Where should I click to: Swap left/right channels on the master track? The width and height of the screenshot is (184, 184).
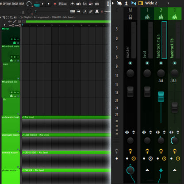[127, 132]
